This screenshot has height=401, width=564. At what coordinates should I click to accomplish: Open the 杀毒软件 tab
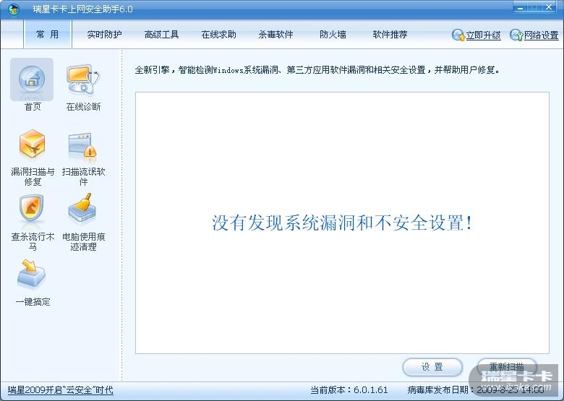(x=276, y=35)
